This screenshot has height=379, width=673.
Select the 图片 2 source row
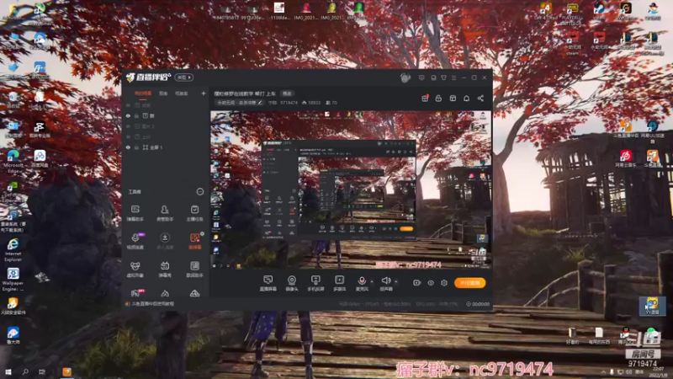coord(166,126)
